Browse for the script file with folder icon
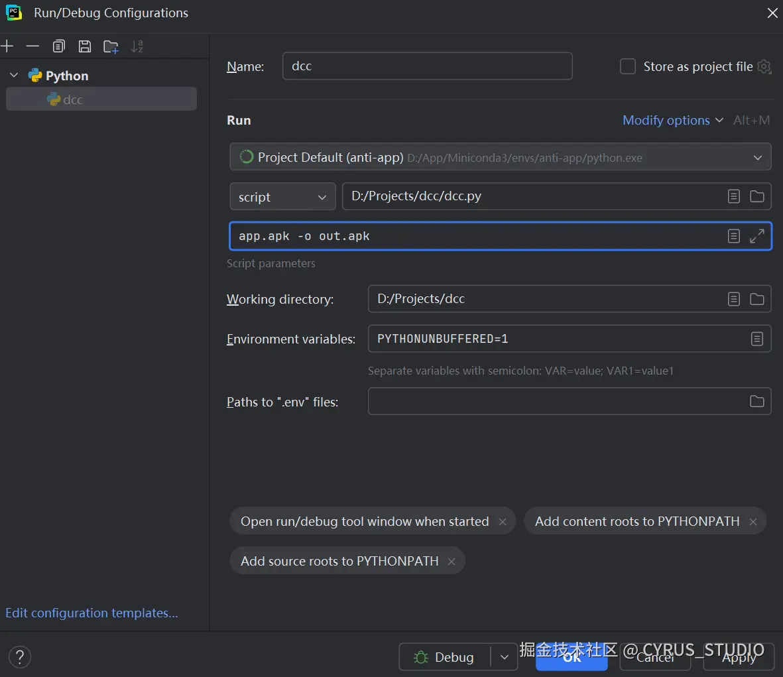This screenshot has width=783, height=677. point(757,196)
